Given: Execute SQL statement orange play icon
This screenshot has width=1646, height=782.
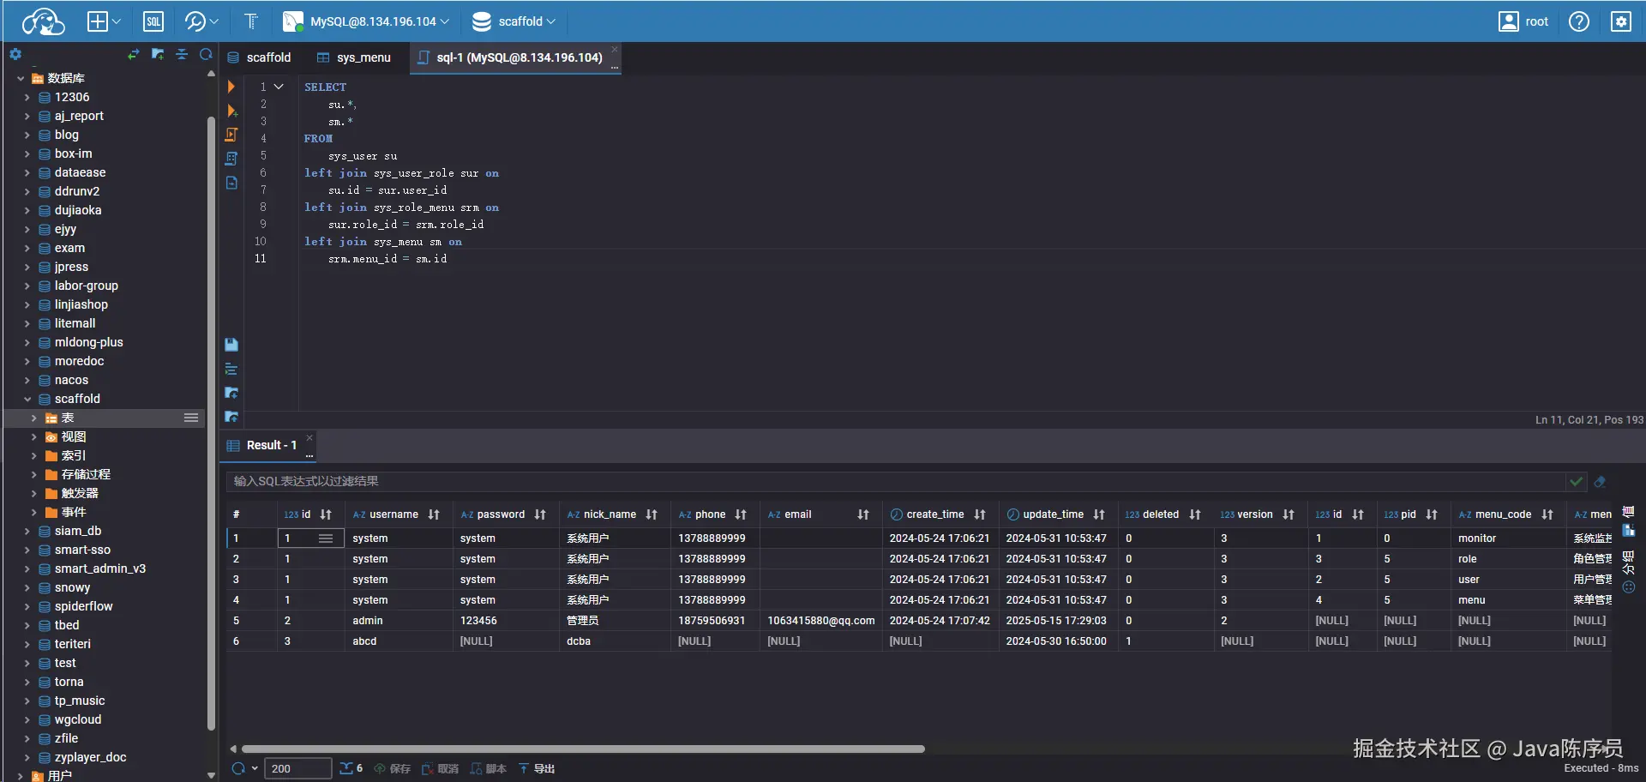Looking at the screenshot, I should coord(231,87).
